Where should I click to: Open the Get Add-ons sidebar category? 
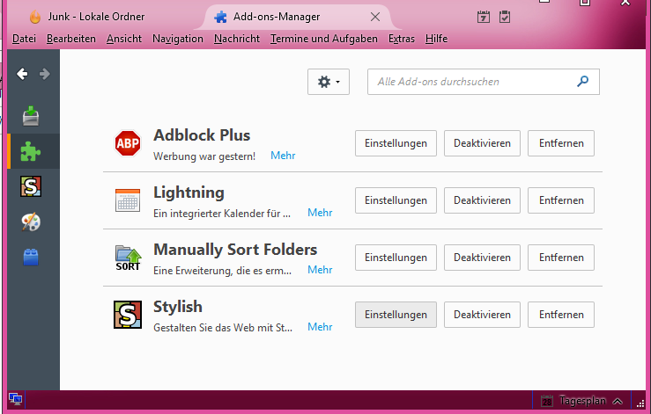point(31,115)
